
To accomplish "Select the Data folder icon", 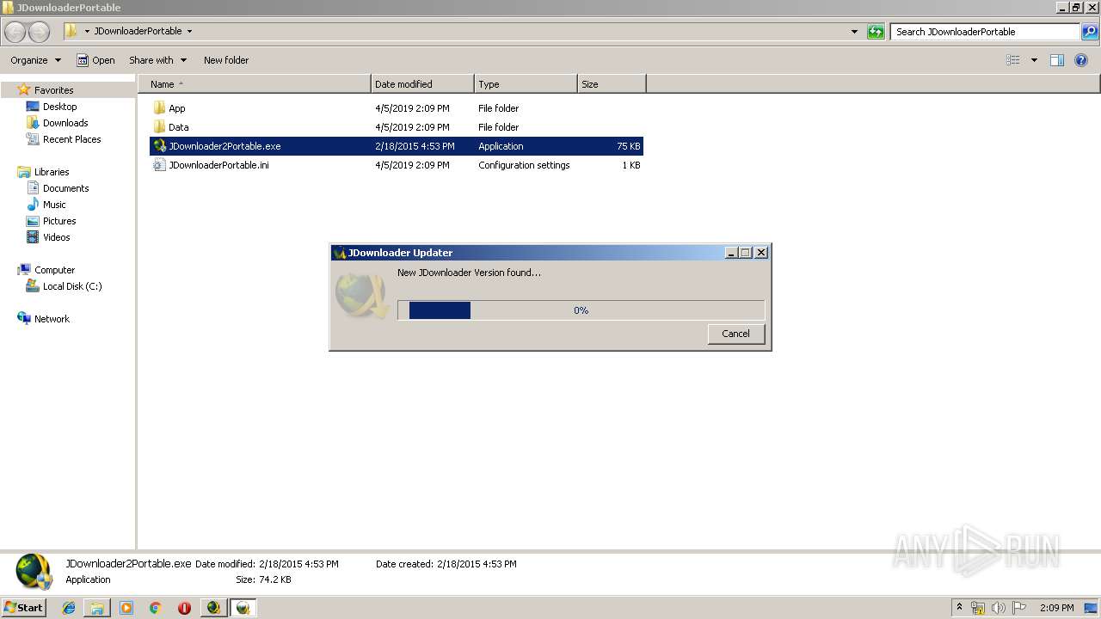I will point(159,127).
